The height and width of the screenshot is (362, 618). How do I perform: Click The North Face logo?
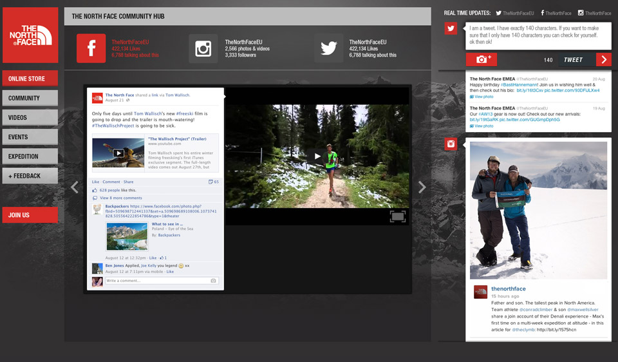30,35
